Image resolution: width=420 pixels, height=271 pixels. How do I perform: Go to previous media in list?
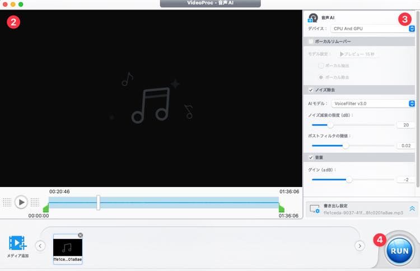40,246
